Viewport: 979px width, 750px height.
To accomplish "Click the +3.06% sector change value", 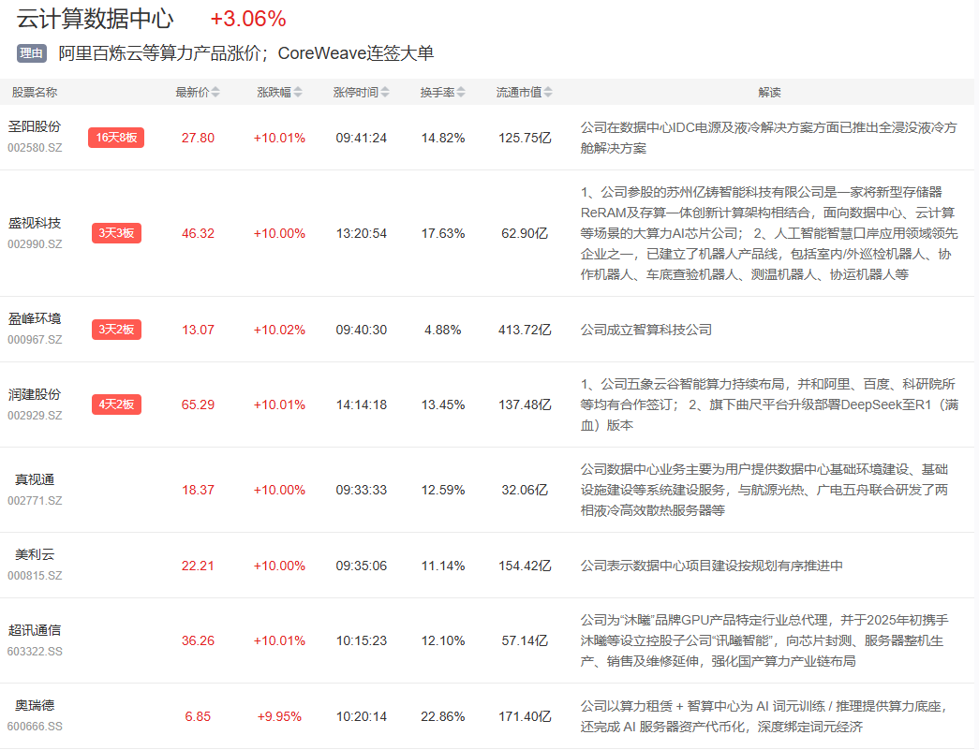I will [x=248, y=19].
